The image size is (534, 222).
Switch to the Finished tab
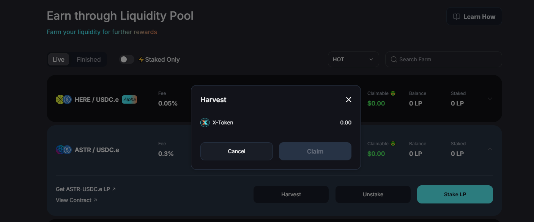[x=88, y=59]
